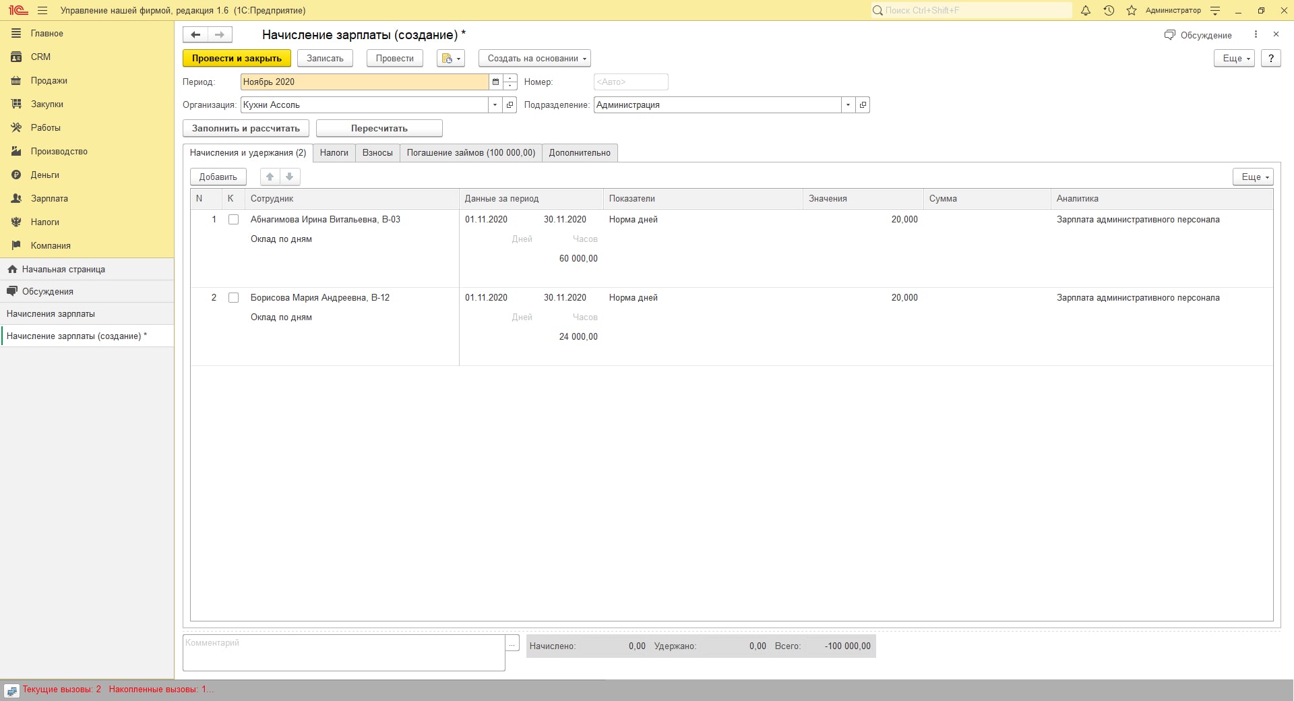This screenshot has height=701, width=1294.
Task: Click the Записать button
Action: pos(325,59)
